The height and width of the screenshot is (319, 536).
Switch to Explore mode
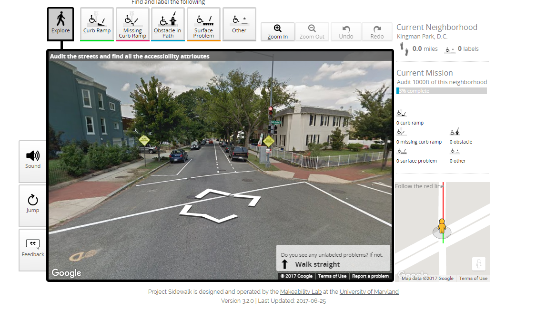(61, 24)
